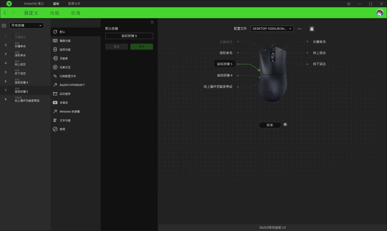Select list row 7 鼠标按键 5

click(x=25, y=90)
